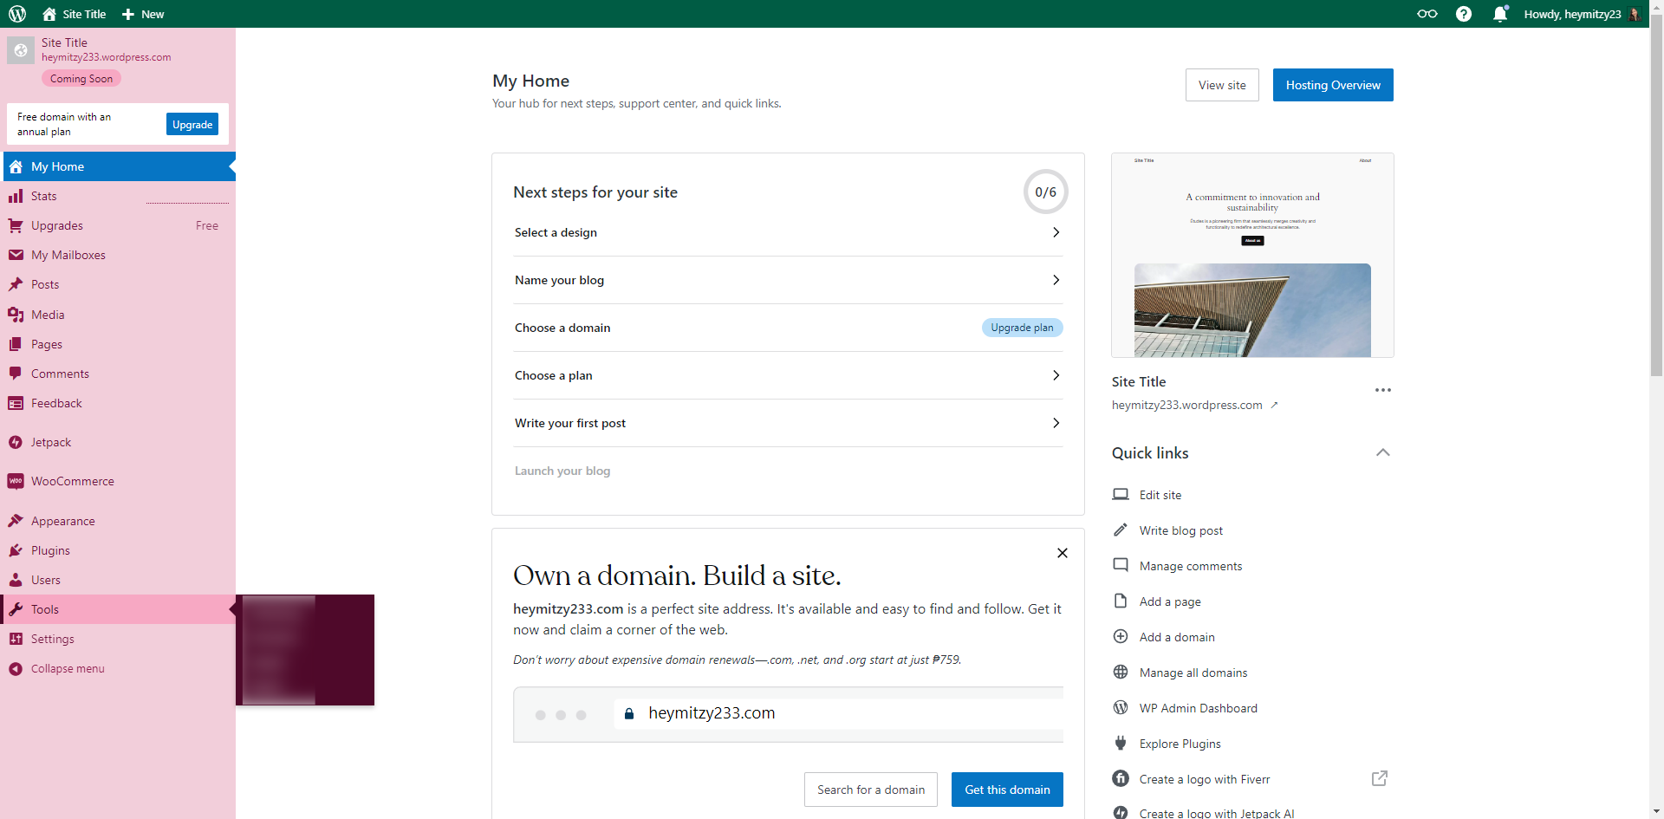Click the WP Admin Dashboard WordPress icon
This screenshot has width=1664, height=819.
1121,708
